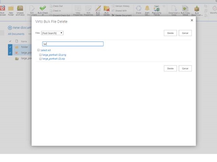Image resolution: width=217 pixels, height=162 pixels.
Task: Check the Select All checkbox
Action: [x=39, y=50]
